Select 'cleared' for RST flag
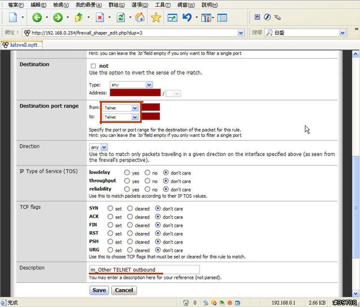The height and width of the screenshot is (307, 360). pyautogui.click(x=130, y=233)
